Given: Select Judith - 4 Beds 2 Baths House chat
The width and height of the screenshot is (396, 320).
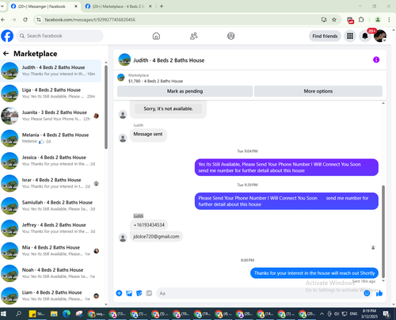Looking at the screenshot, I should click(x=51, y=70).
